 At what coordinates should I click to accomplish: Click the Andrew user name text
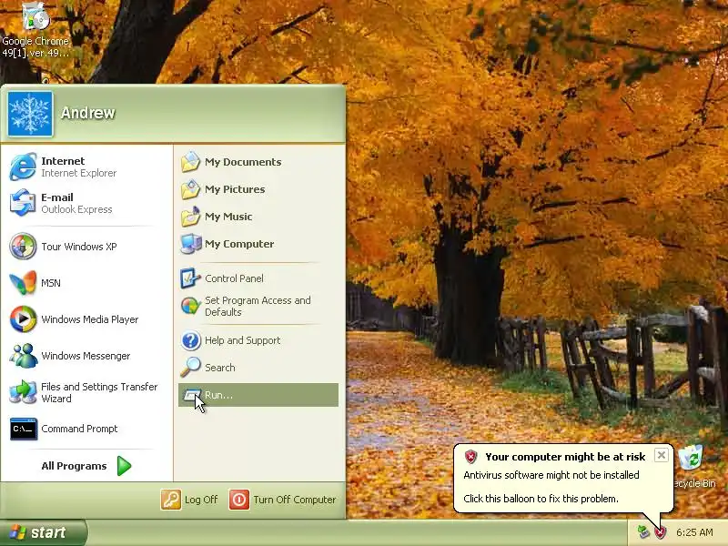87,113
